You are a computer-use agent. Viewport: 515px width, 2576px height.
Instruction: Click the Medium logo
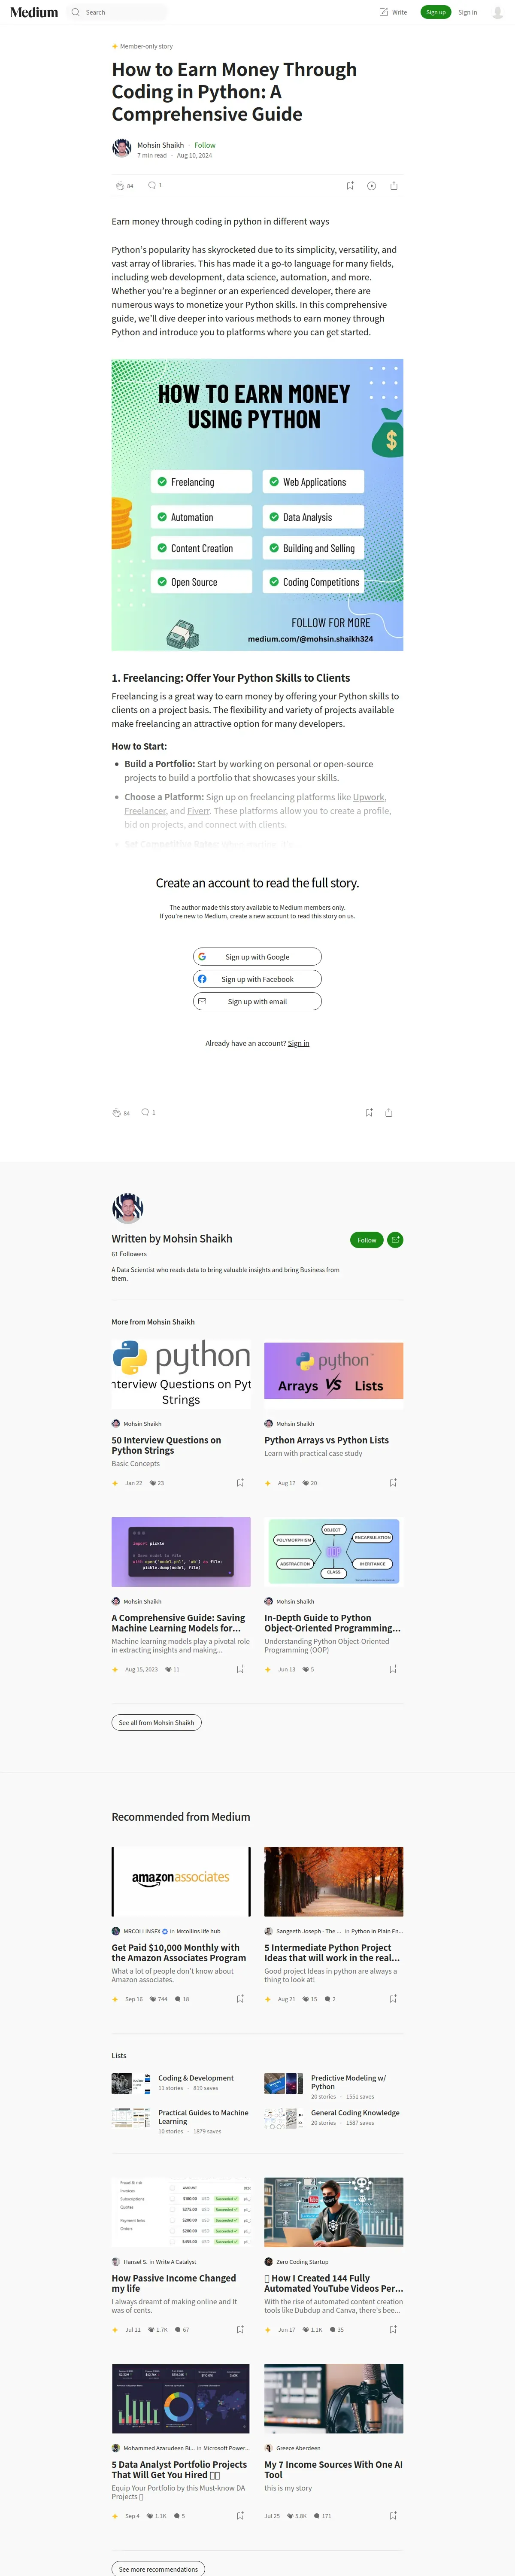pos(34,12)
